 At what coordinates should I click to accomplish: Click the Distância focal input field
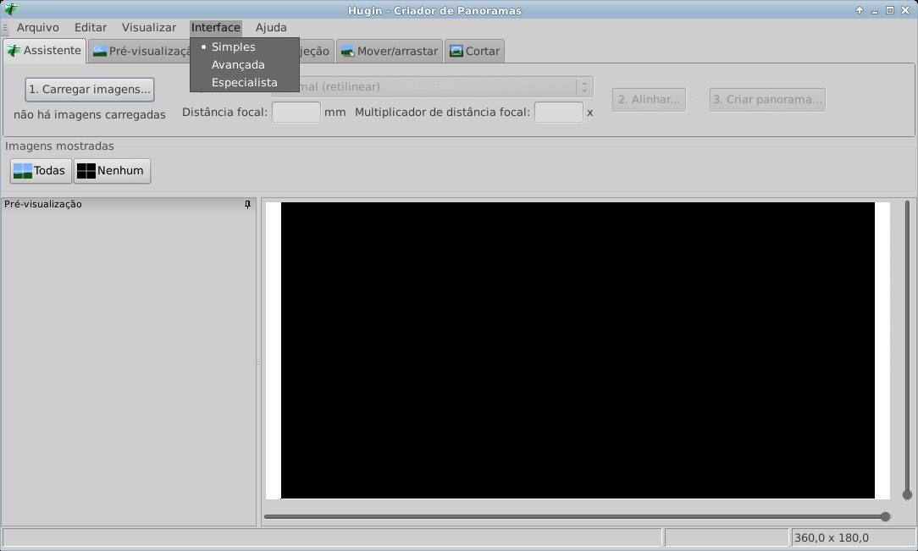[296, 112]
